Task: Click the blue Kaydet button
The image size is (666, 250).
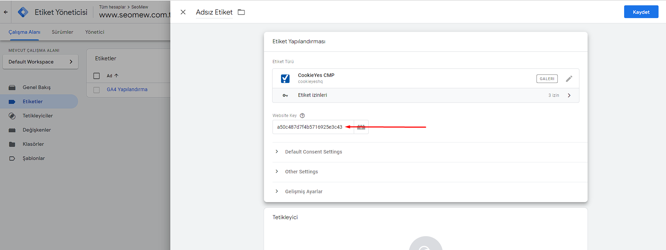Action: coord(641,12)
